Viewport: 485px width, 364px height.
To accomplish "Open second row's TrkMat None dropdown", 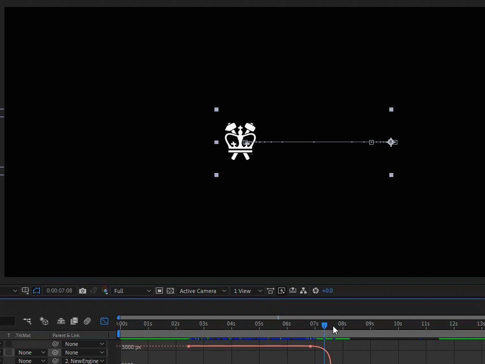I will 32,352.
